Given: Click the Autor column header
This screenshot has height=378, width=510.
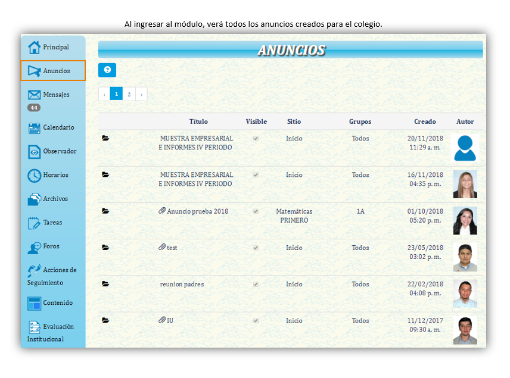Looking at the screenshot, I should click(x=465, y=121).
